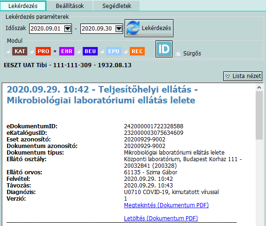This screenshot has width=266, height=226.
Task: Click the teal ID card icon button
Action: [x=164, y=49]
